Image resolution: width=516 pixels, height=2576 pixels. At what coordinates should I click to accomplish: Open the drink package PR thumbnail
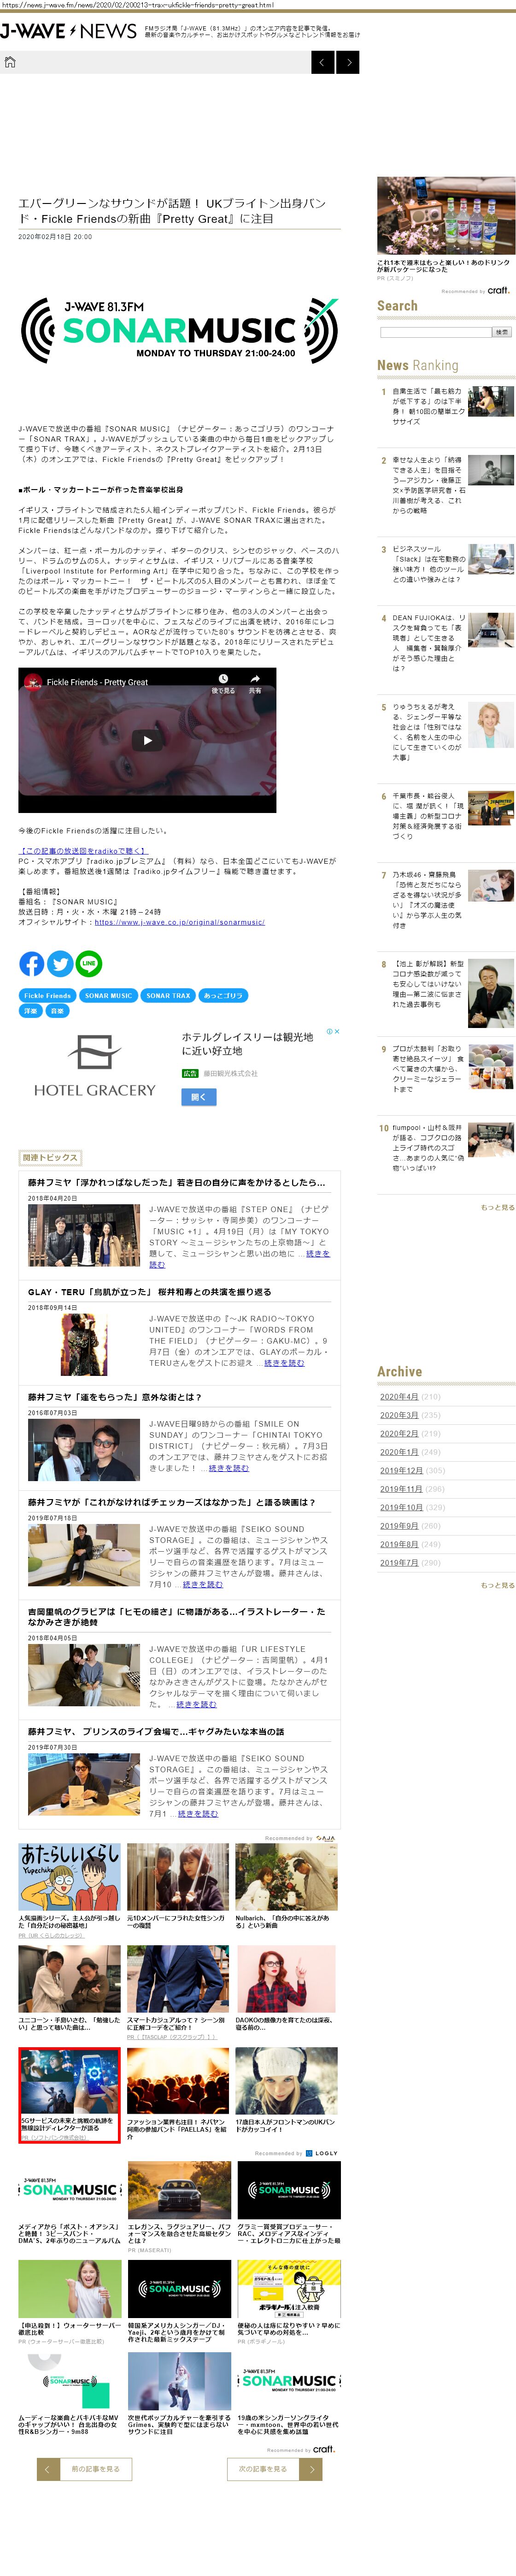click(x=446, y=215)
